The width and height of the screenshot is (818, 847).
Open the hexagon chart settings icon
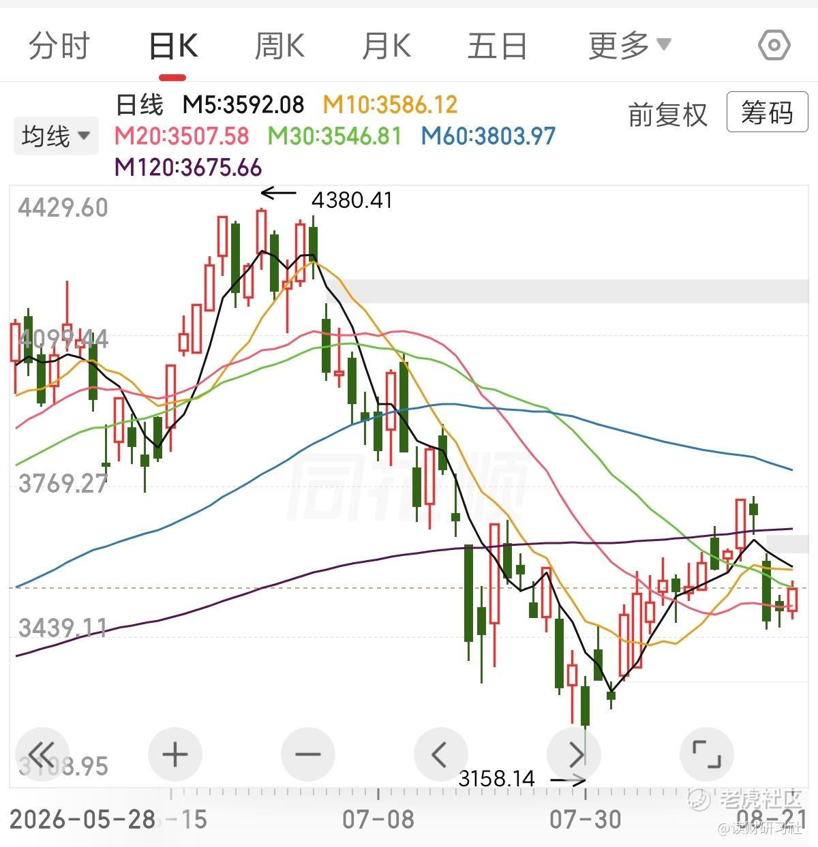774,46
